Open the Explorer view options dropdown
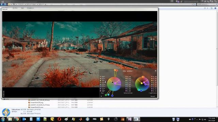The image size is (218, 122). [207, 8]
